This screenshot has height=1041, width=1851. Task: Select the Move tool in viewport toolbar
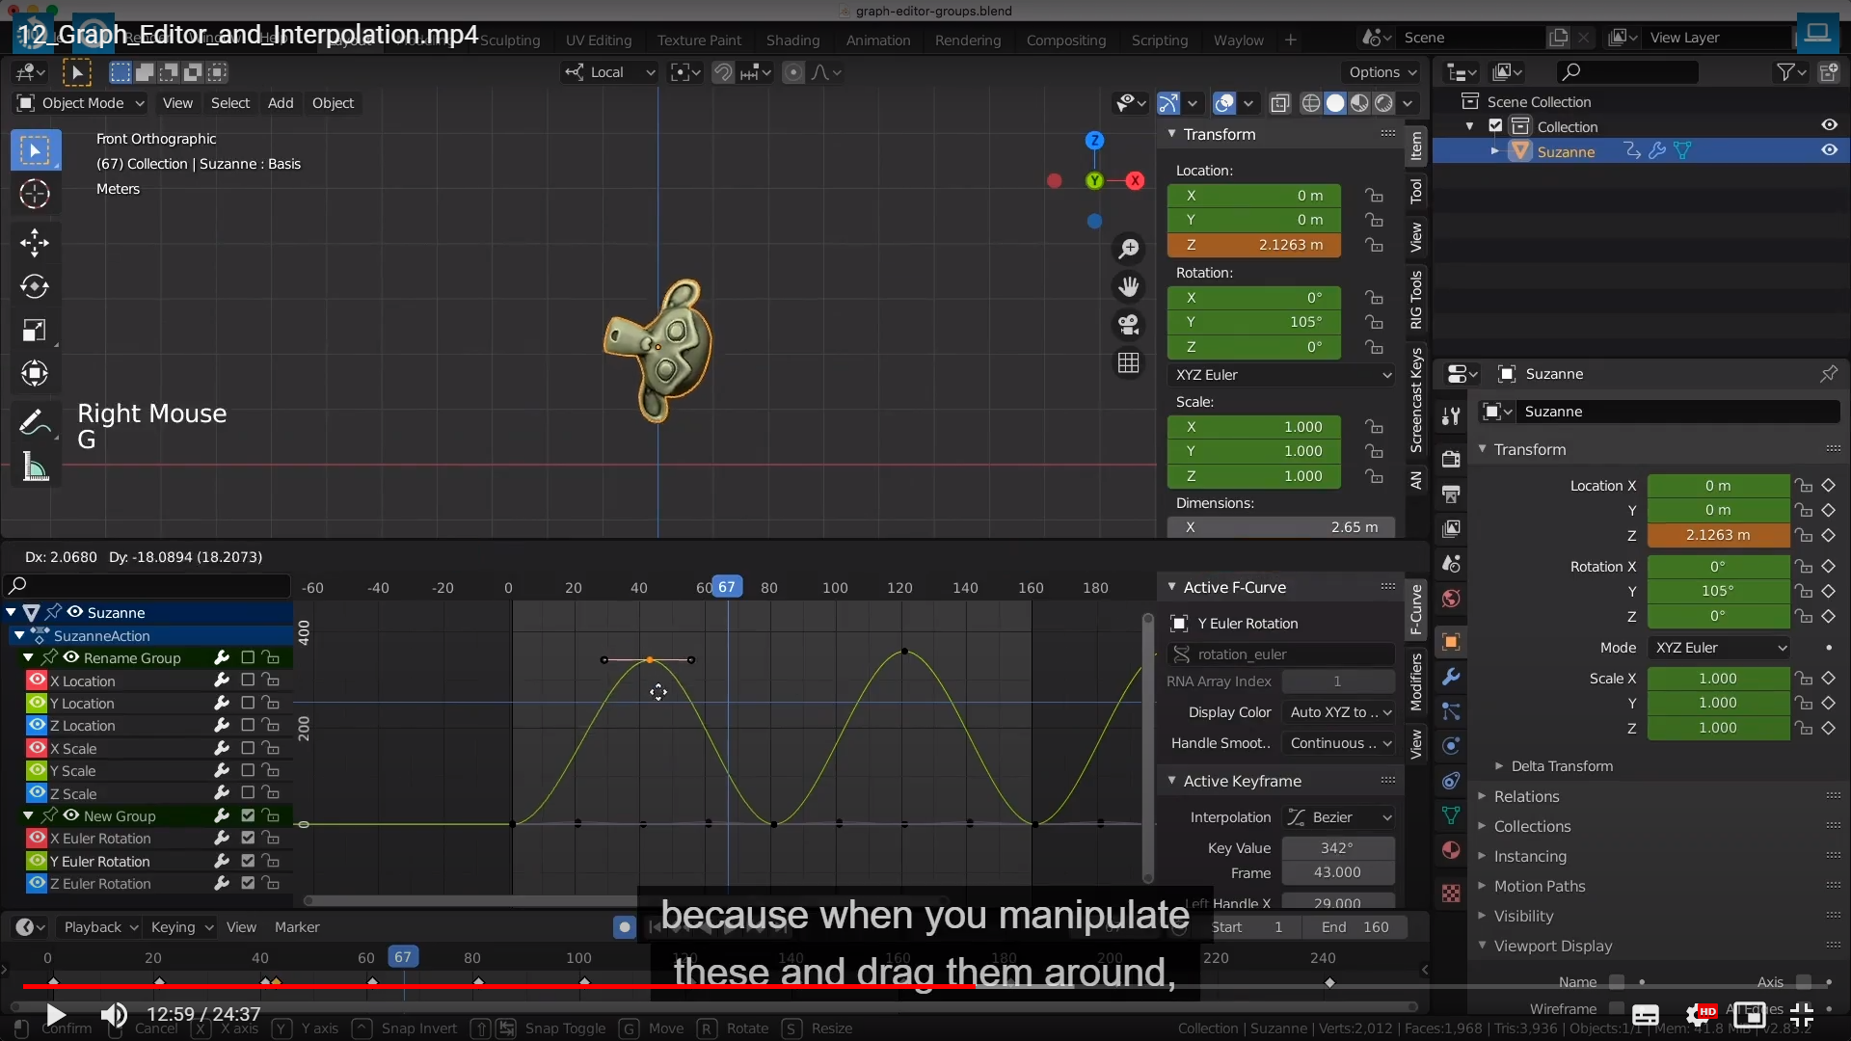click(x=35, y=242)
